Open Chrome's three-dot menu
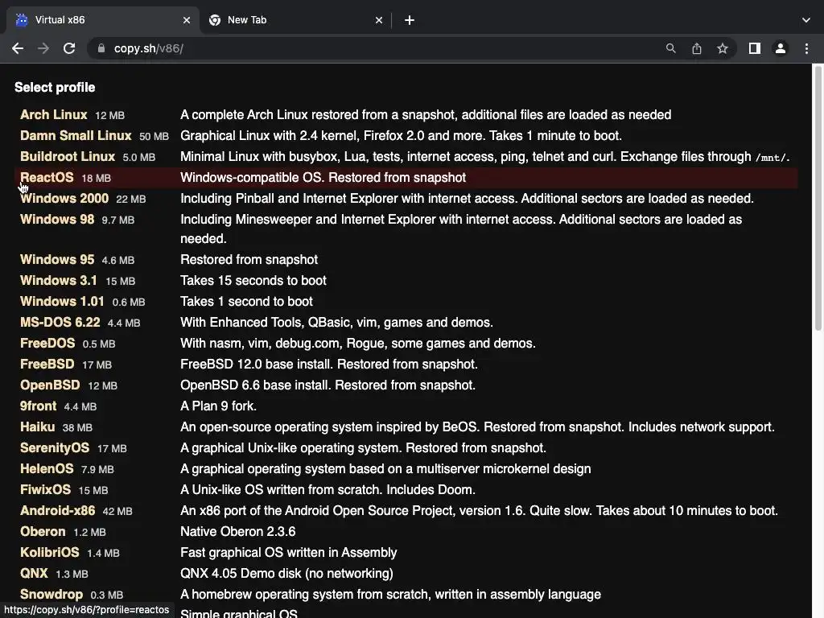 [806, 48]
